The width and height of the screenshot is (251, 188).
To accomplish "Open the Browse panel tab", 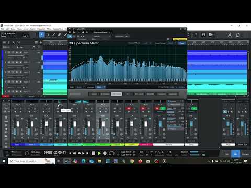I will tap(245, 154).
